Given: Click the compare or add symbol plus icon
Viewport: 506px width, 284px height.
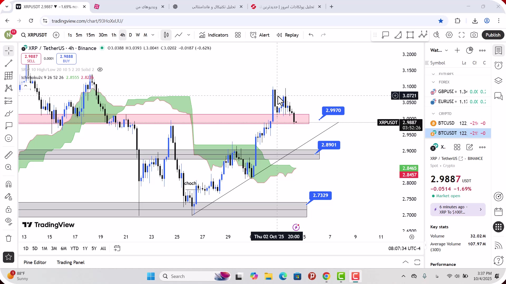Looking at the screenshot, I should [56, 35].
